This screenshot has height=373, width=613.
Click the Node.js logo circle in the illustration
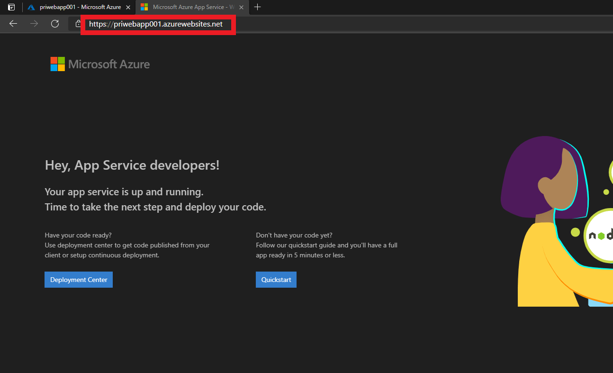599,235
